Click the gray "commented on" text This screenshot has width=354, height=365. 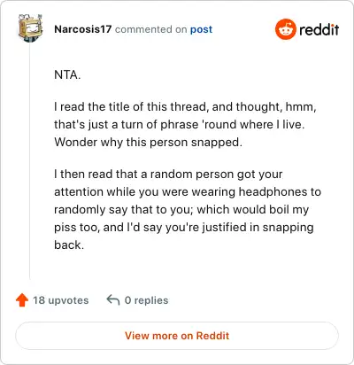coord(150,29)
